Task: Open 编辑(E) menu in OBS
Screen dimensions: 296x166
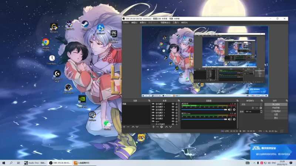Action: (134, 23)
